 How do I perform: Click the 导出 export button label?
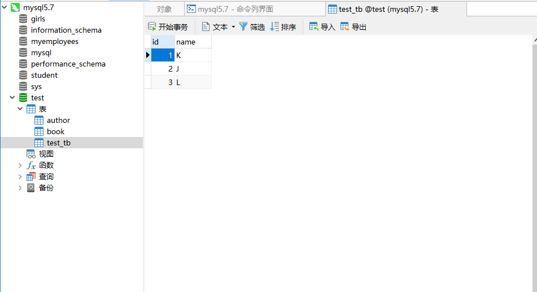point(359,27)
